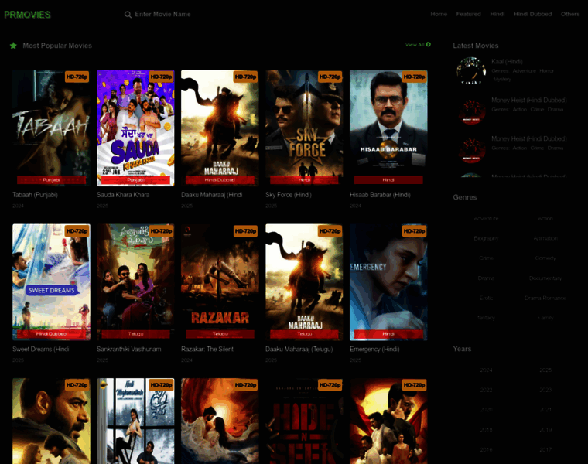Select the Drama Romance genre
The height and width of the screenshot is (464, 588).
pyautogui.click(x=545, y=298)
